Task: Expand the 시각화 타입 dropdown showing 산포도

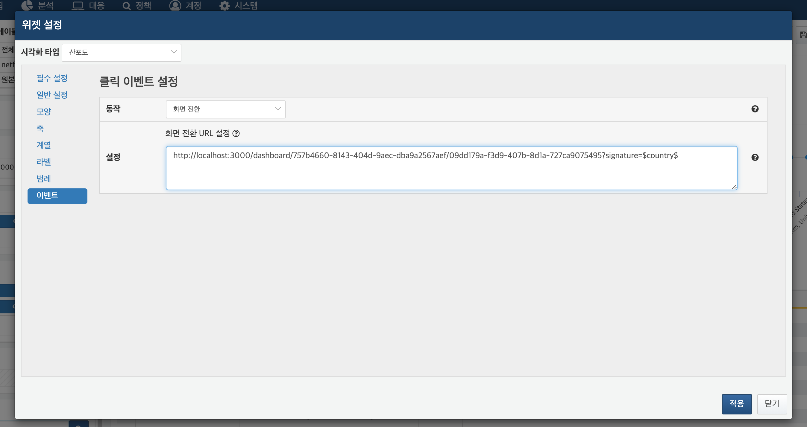Action: click(122, 52)
